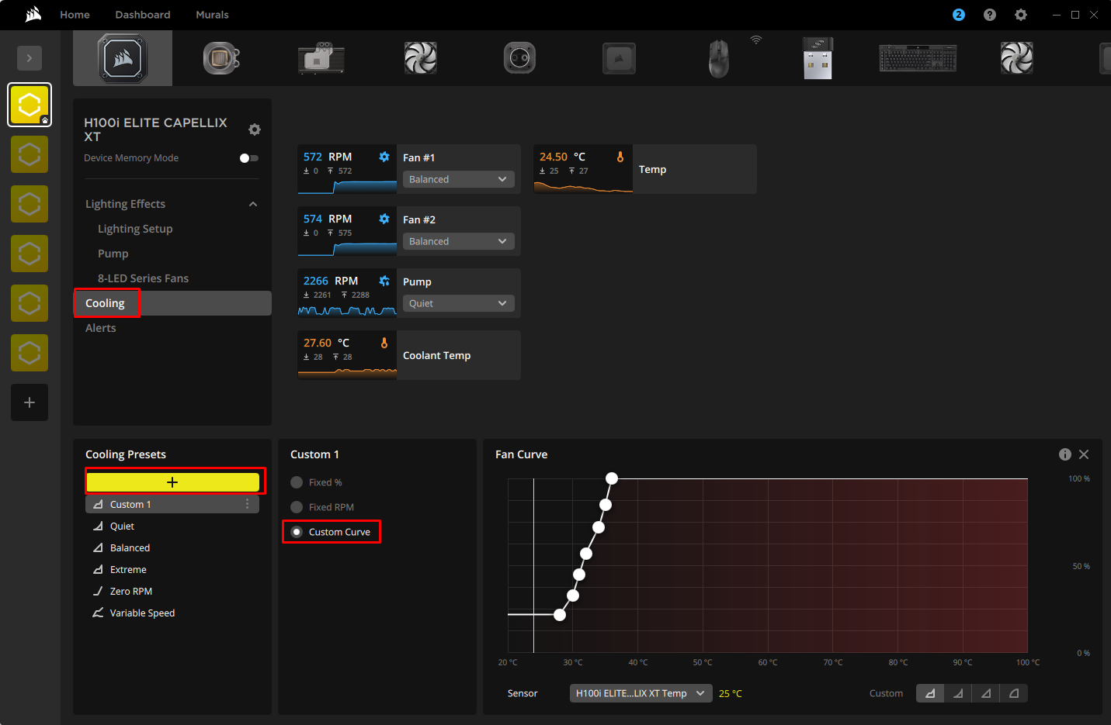
Task: Select the mouse device icon
Action: 719,58
